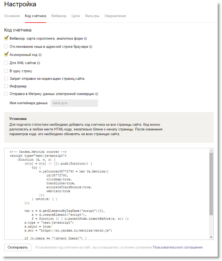The width and height of the screenshot is (222, 261).
Task: Click the n.parentNode.insertBefore code line
Action: point(80,219)
